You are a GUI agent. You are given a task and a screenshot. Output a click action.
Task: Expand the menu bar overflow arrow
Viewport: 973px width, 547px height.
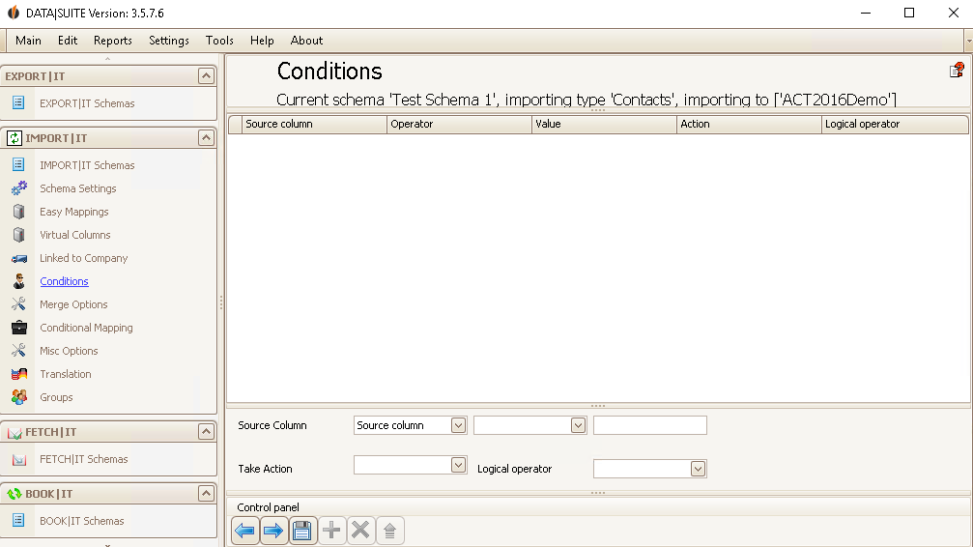[x=969, y=41]
